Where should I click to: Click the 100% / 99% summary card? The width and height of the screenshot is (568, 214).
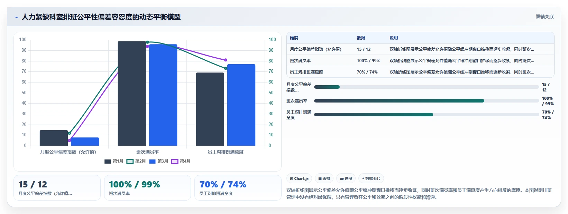(x=147, y=188)
